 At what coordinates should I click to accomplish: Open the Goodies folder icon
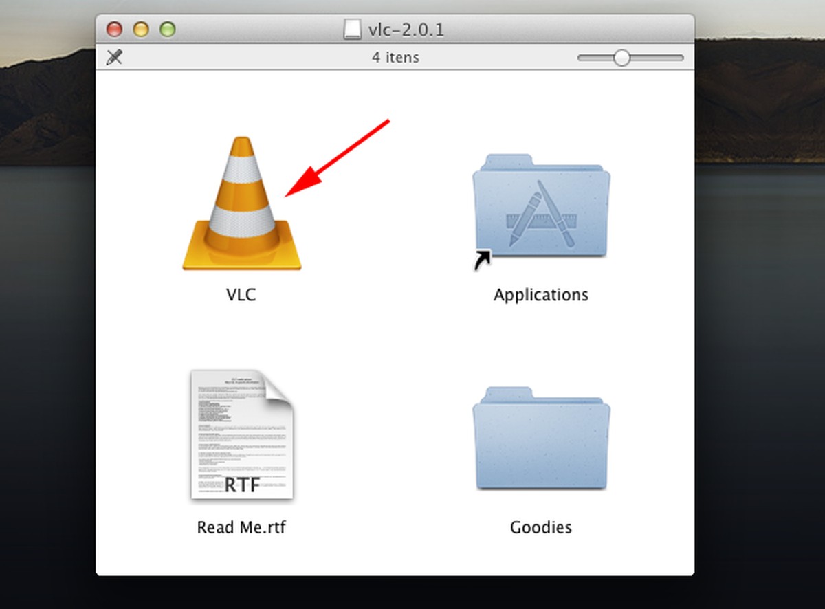541,440
